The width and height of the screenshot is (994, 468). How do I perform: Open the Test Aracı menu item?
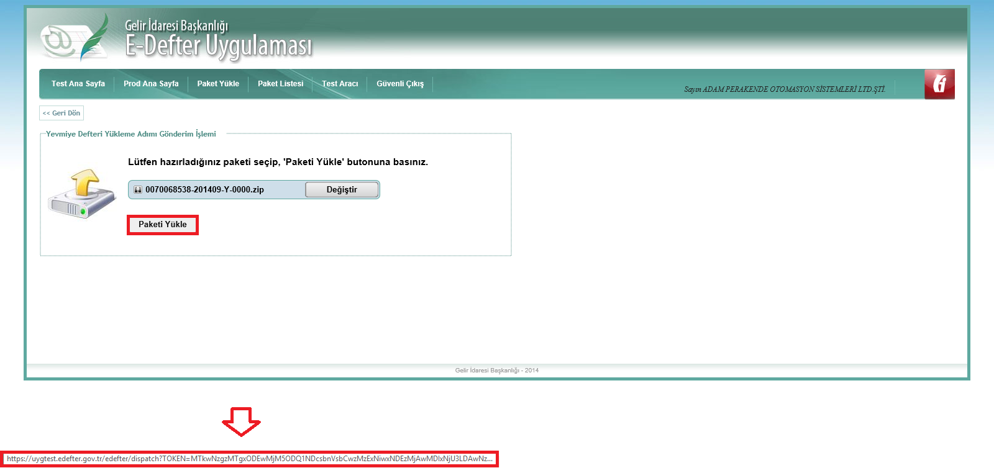(x=340, y=84)
